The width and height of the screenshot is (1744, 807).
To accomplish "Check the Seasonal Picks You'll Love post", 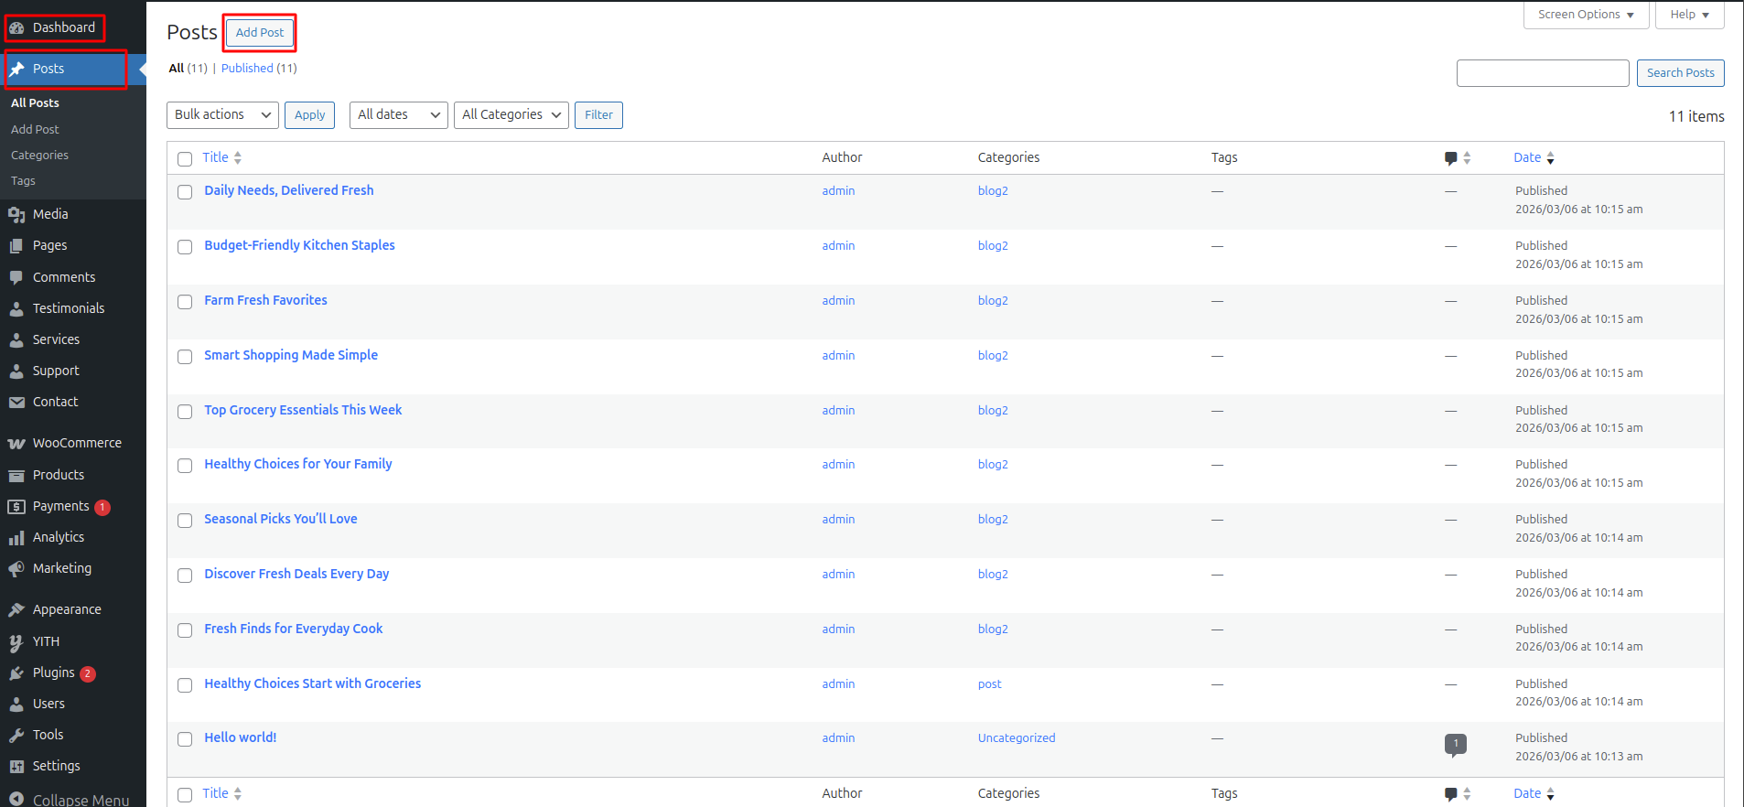I will click(185, 521).
